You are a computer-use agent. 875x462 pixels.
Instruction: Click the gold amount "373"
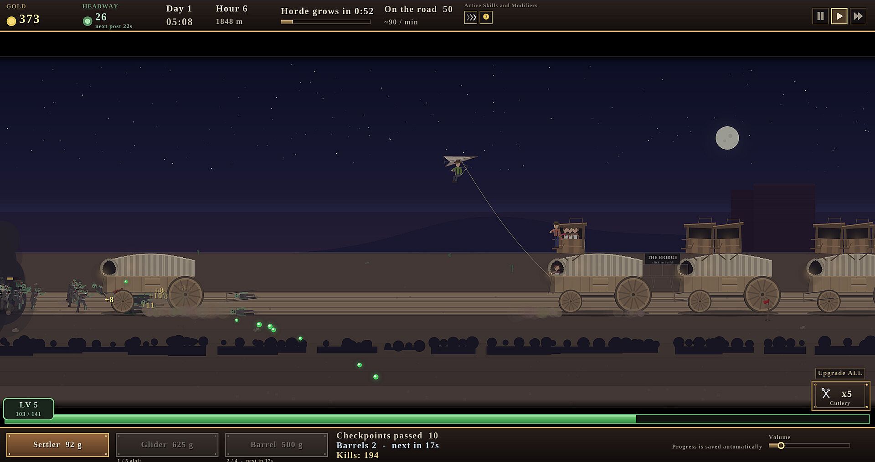click(x=30, y=19)
